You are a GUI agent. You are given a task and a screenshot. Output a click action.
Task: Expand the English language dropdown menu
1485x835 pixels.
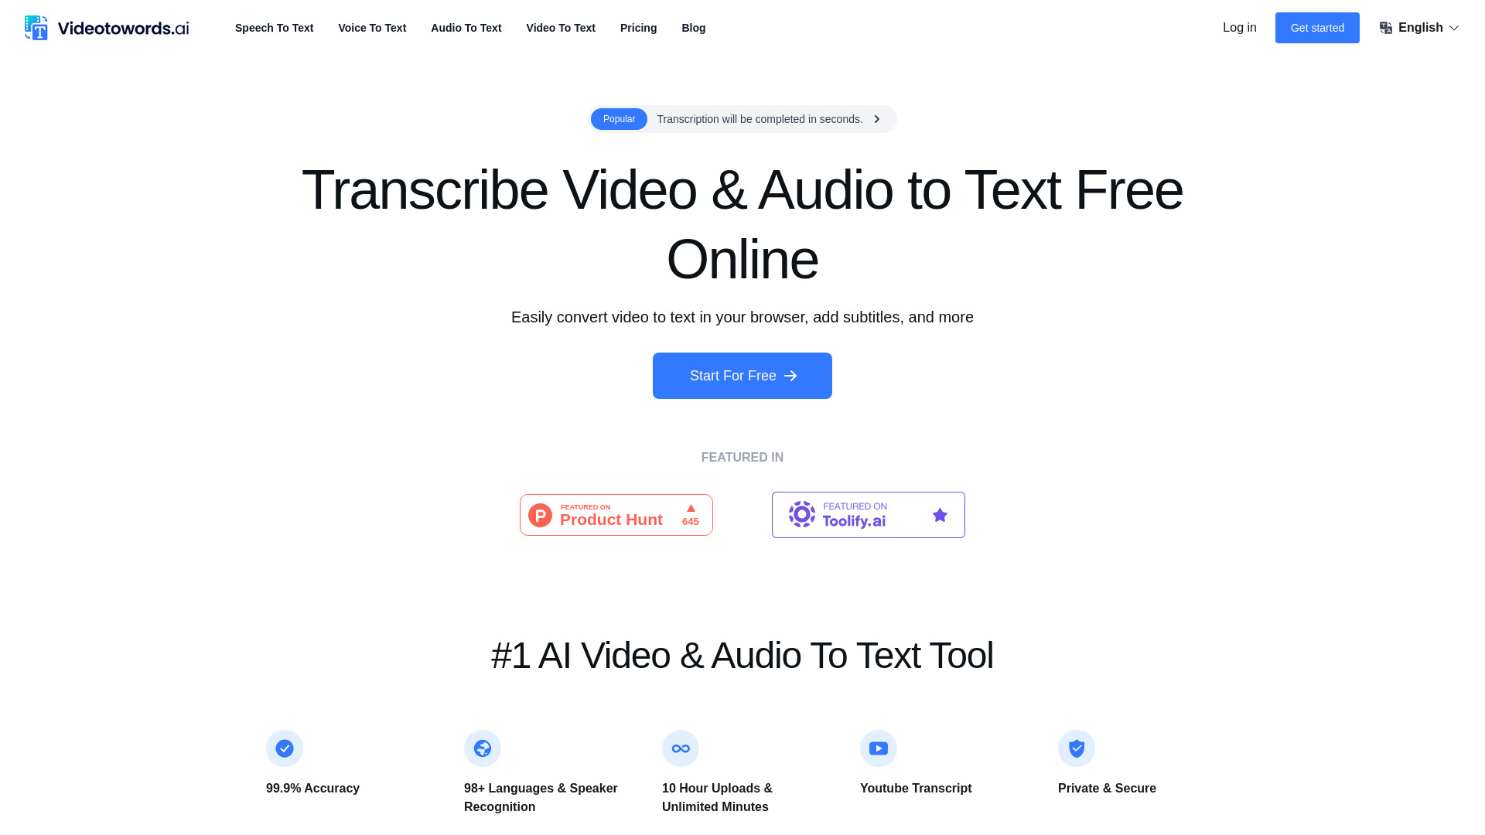(x=1418, y=28)
